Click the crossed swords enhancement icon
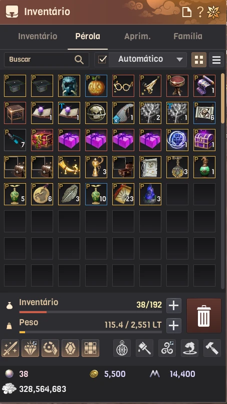Image resolution: width=227 pixels, height=404 pixels. point(11,348)
